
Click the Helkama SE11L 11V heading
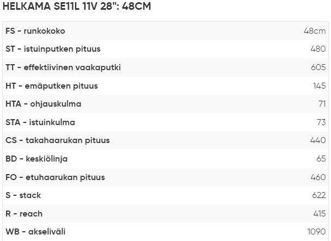tap(77, 7)
